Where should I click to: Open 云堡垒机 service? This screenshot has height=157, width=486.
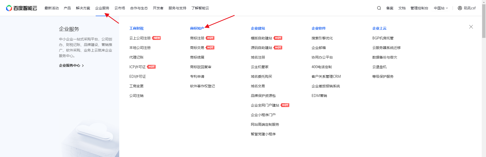(x=379, y=67)
